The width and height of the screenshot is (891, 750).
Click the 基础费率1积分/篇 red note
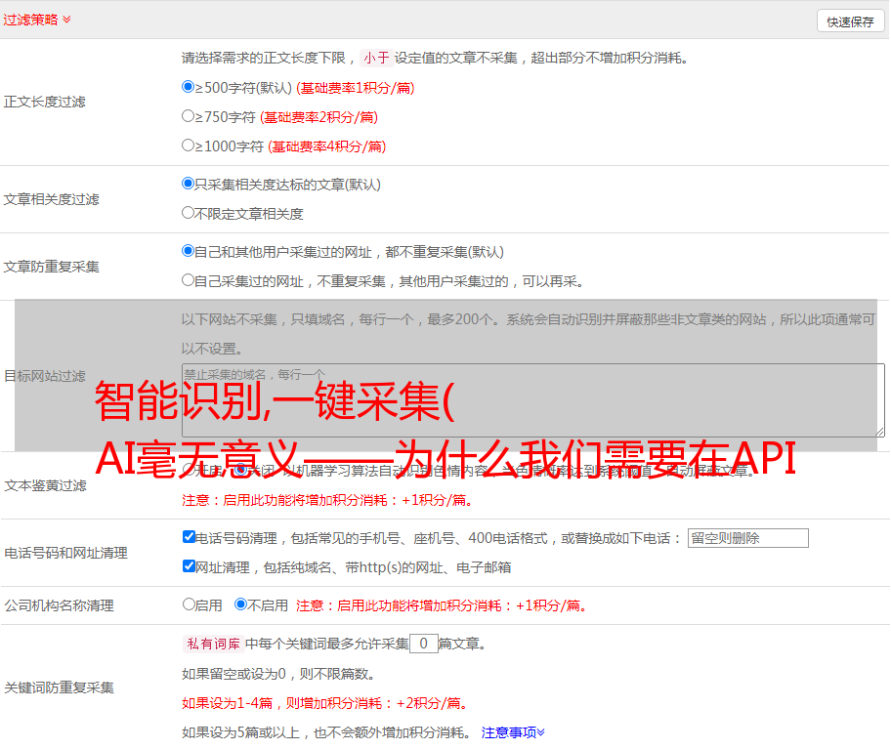click(356, 88)
